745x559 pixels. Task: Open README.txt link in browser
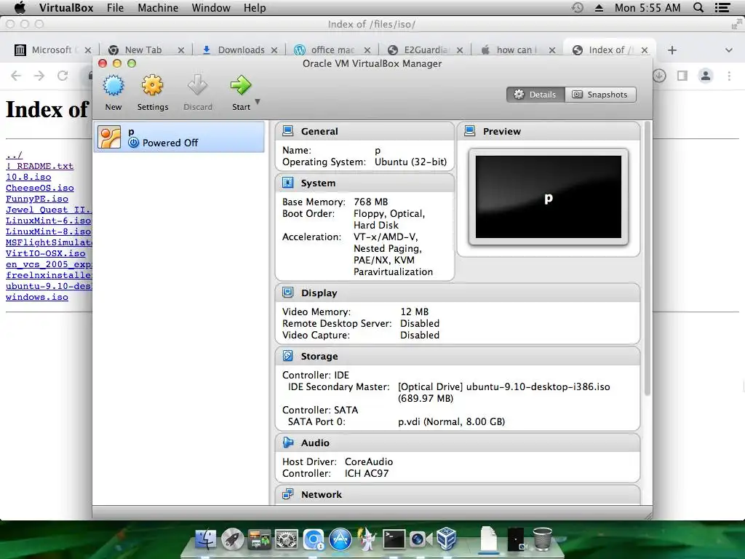point(39,166)
